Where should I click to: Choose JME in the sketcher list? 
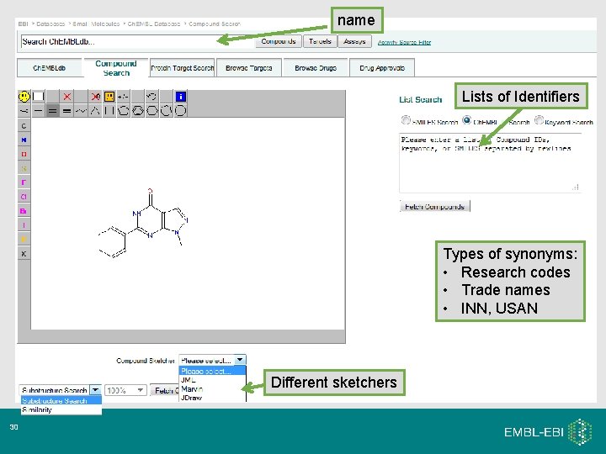point(212,380)
